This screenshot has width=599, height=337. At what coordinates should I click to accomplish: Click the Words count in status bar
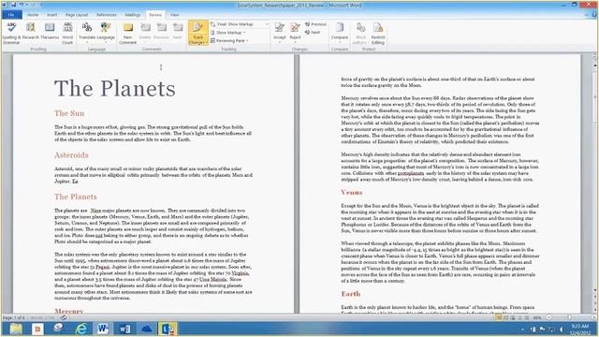tap(42, 318)
